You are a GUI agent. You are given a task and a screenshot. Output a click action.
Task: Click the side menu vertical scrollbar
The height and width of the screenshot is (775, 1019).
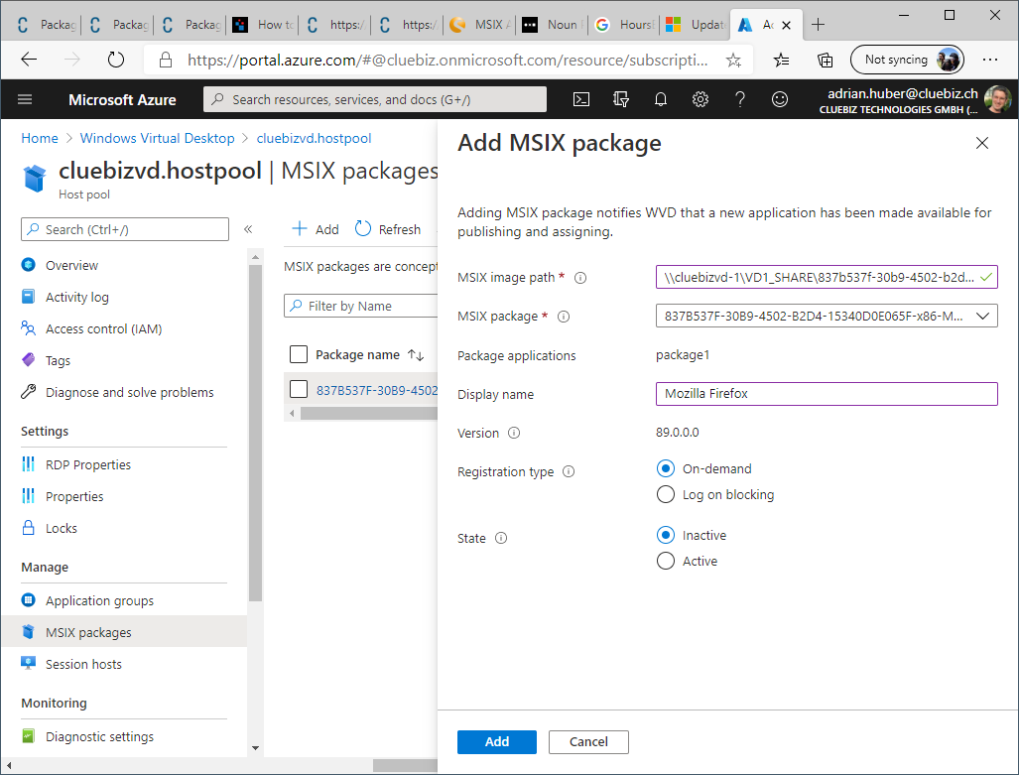[x=255, y=433]
